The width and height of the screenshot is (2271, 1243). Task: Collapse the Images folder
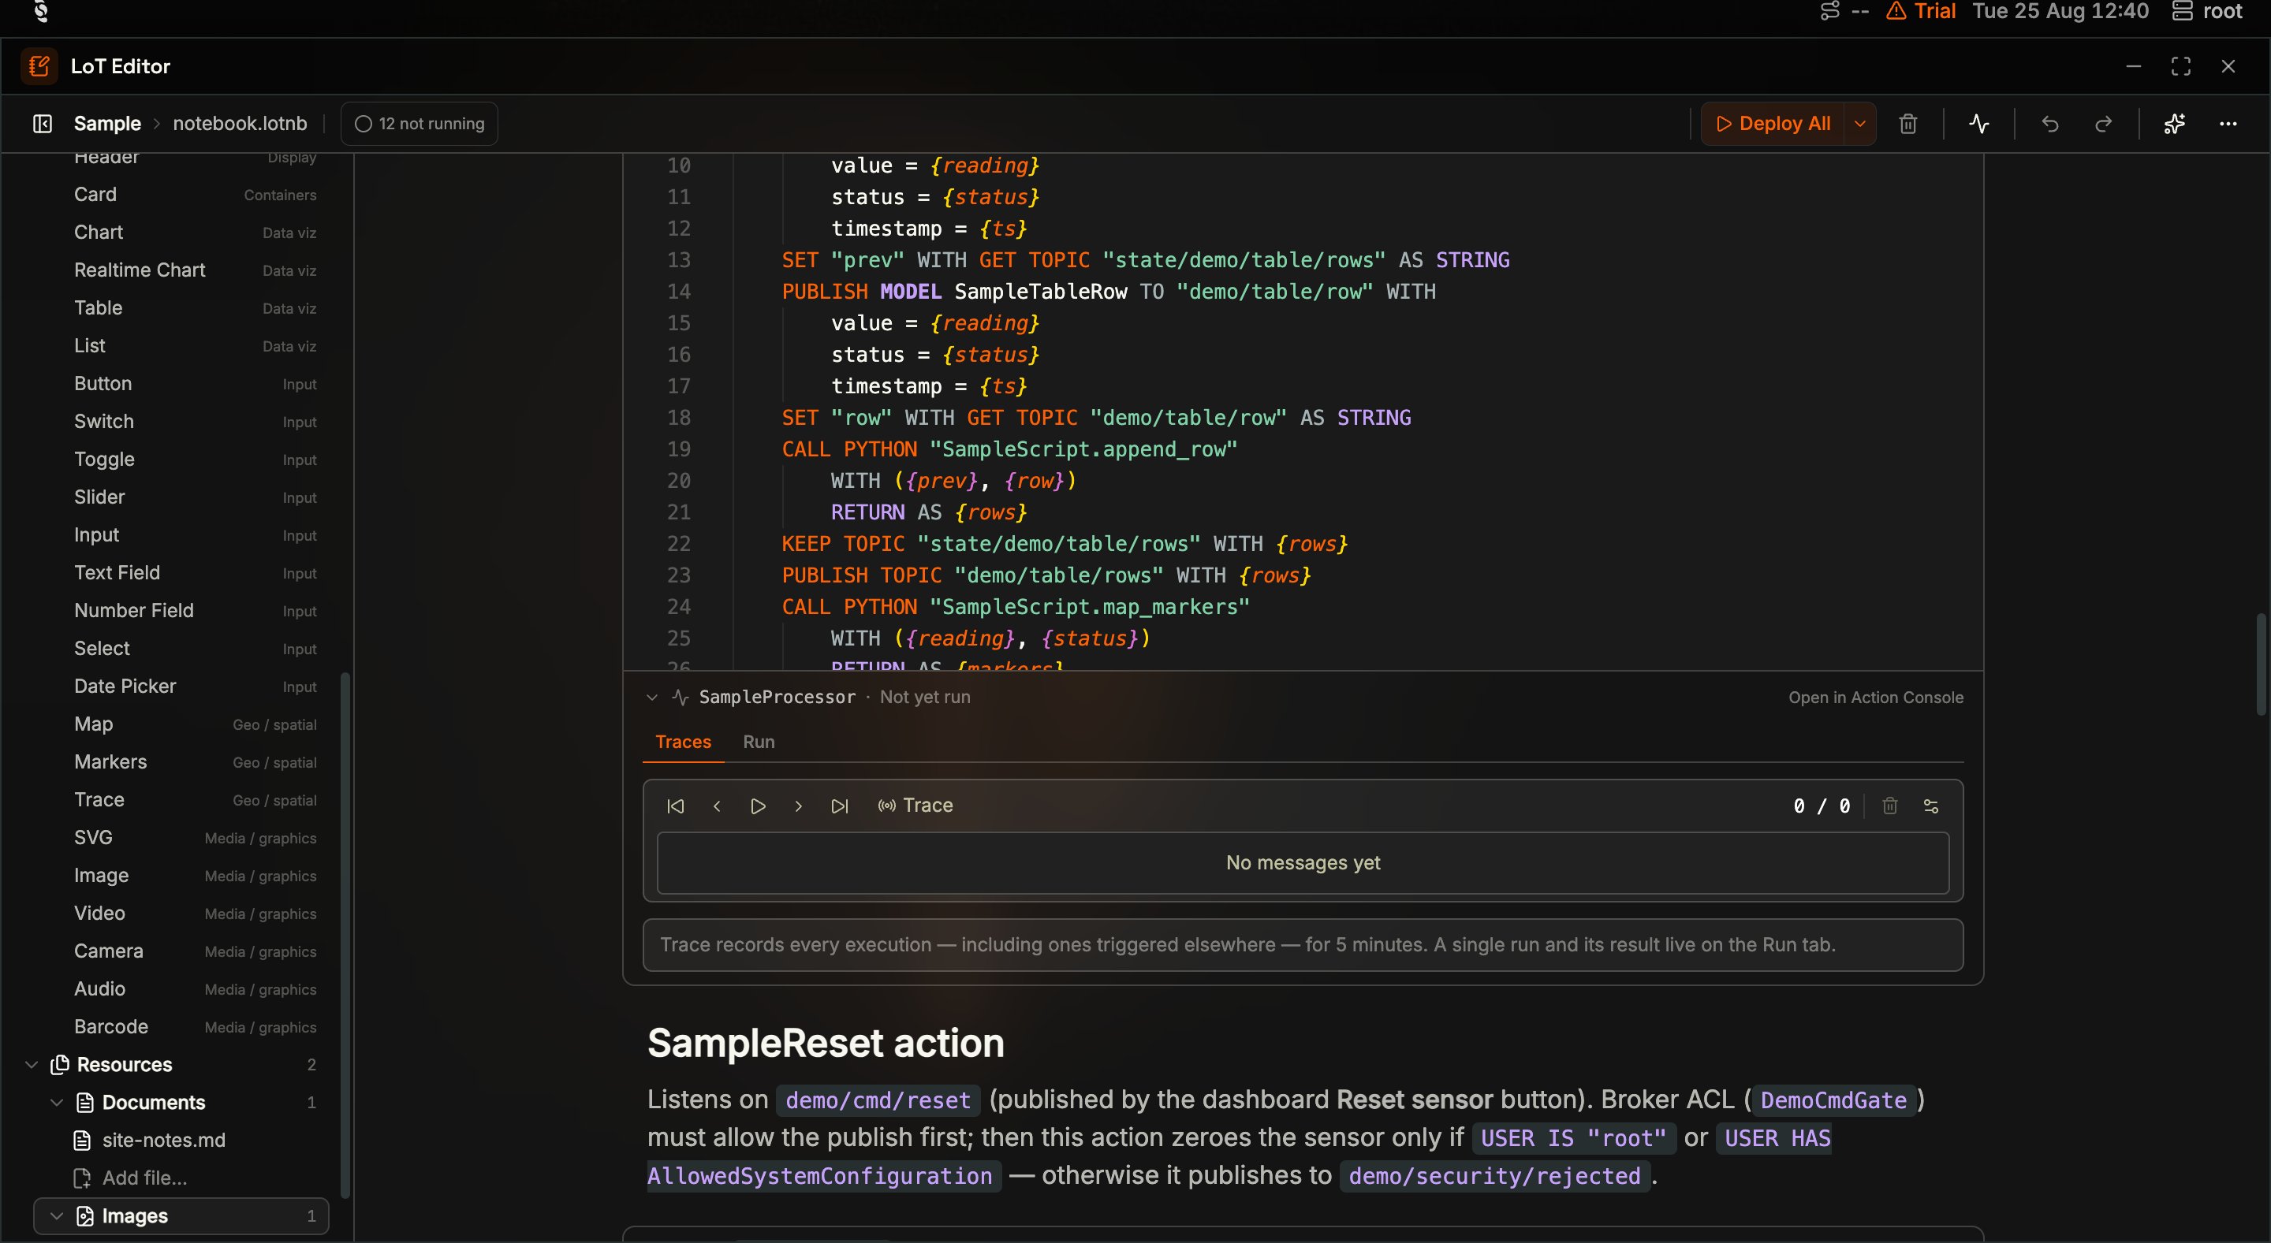click(57, 1215)
